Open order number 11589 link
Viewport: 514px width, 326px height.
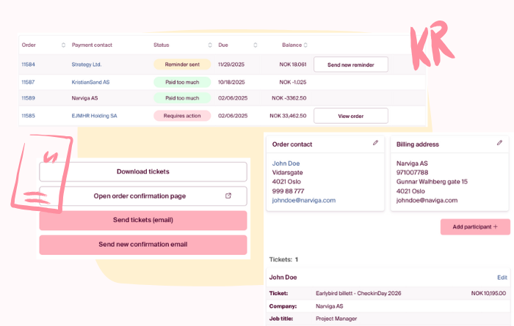coord(28,98)
